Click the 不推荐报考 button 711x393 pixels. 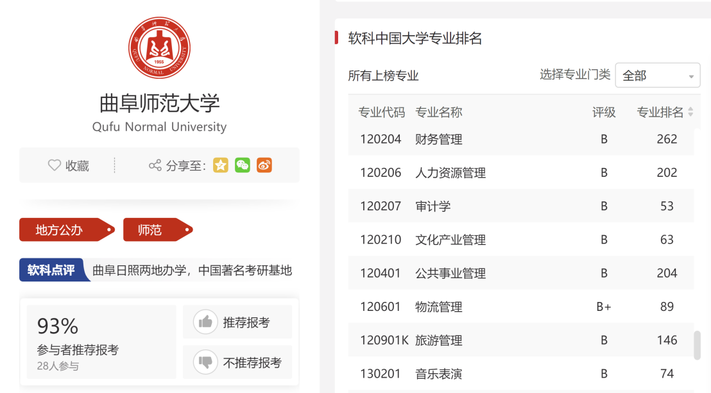(x=237, y=362)
